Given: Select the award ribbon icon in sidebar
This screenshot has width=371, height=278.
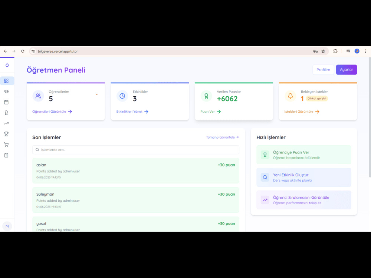Looking at the screenshot, I should (6, 113).
